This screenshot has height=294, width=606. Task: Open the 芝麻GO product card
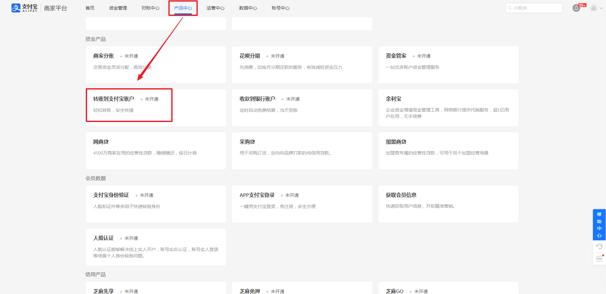click(x=448, y=288)
